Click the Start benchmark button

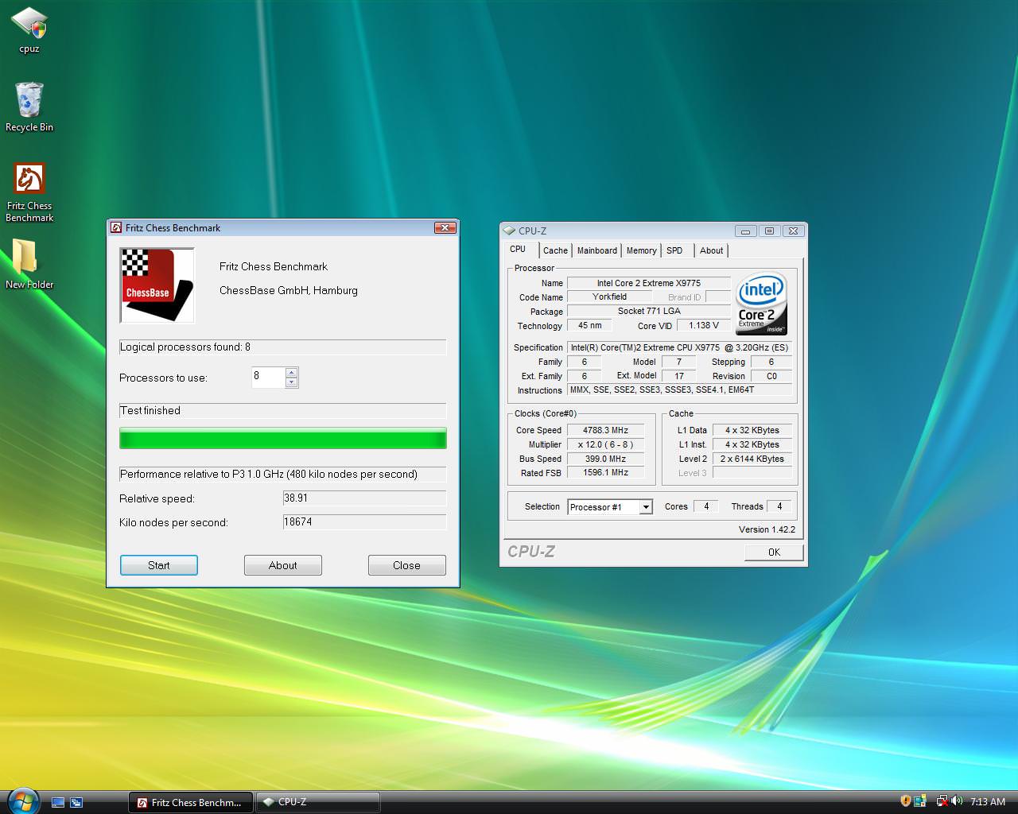(x=159, y=565)
